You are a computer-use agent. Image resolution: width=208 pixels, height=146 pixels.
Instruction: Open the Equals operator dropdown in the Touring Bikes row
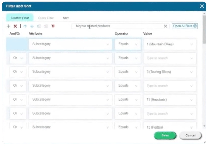128,72
